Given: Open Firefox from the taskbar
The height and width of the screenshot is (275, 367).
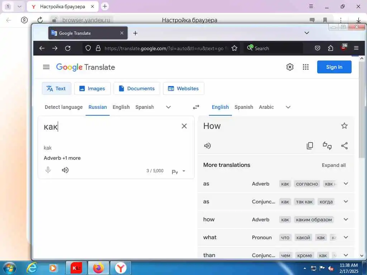Looking at the screenshot, I should pos(98,268).
